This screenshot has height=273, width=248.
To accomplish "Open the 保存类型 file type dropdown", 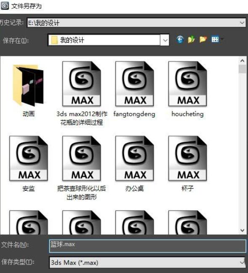I will coord(242,262).
